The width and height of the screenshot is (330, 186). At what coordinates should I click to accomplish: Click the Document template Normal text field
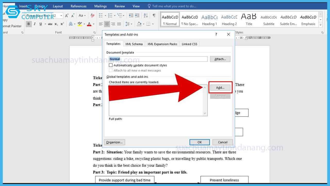(158, 59)
